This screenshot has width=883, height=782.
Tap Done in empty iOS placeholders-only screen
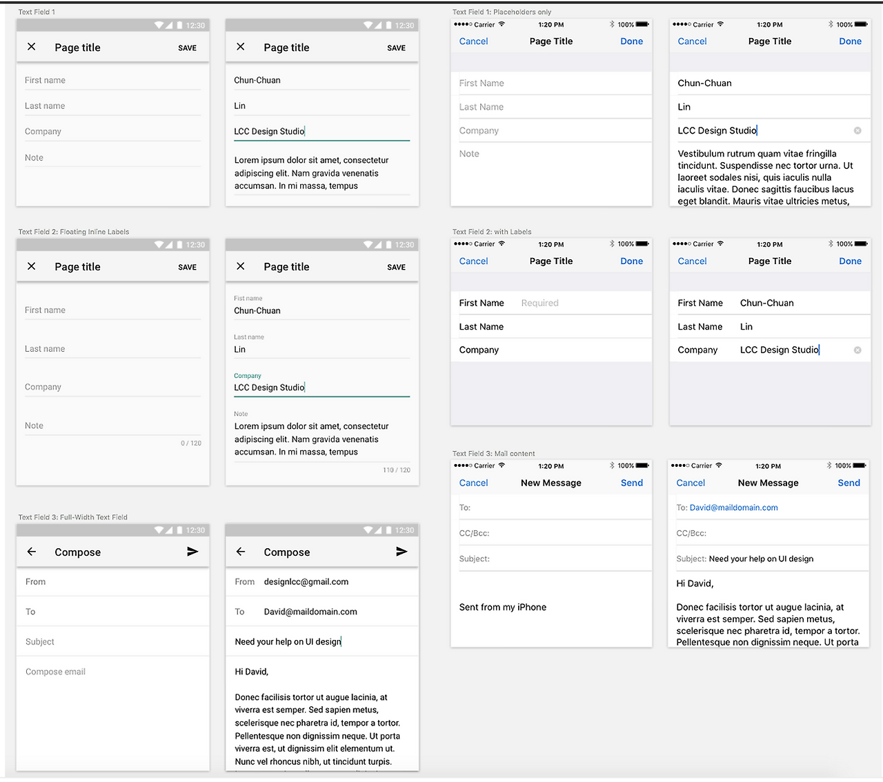[x=631, y=41]
